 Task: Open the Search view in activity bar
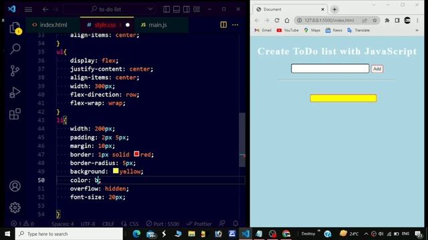[15, 49]
